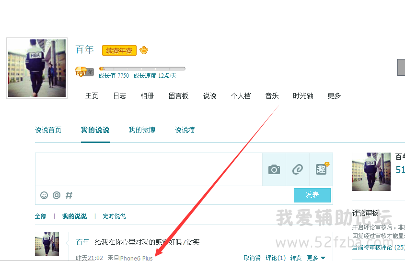Open the smiley emoji picker
405x261 pixels.
(x=44, y=195)
